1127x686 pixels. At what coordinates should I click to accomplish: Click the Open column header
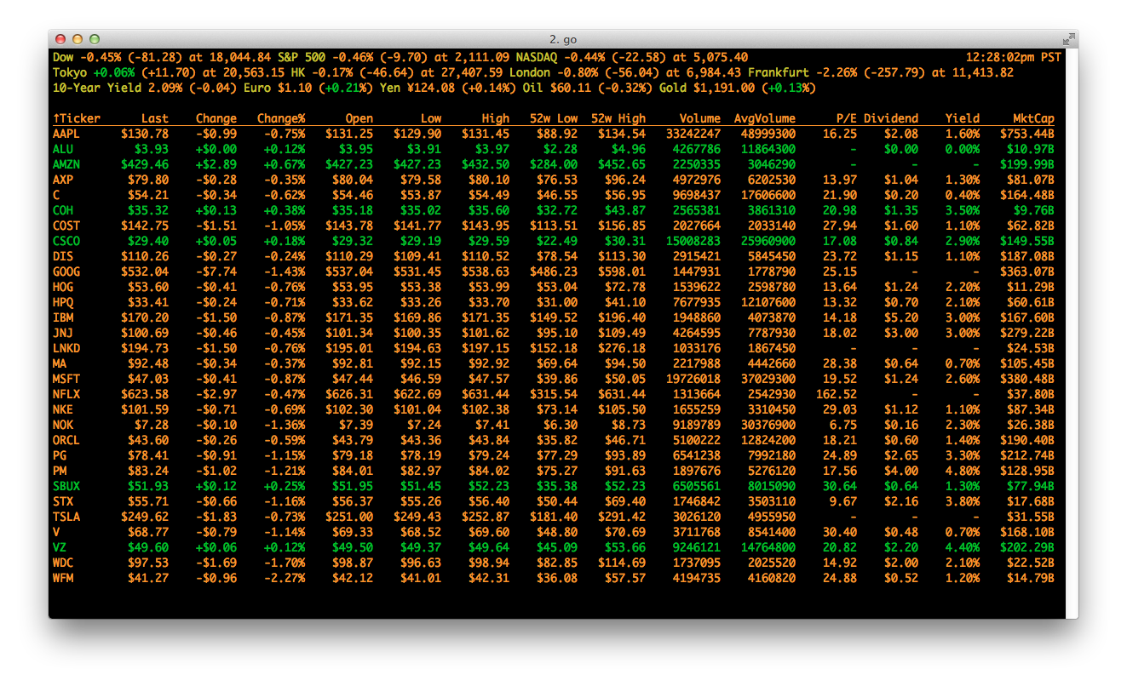[359, 118]
